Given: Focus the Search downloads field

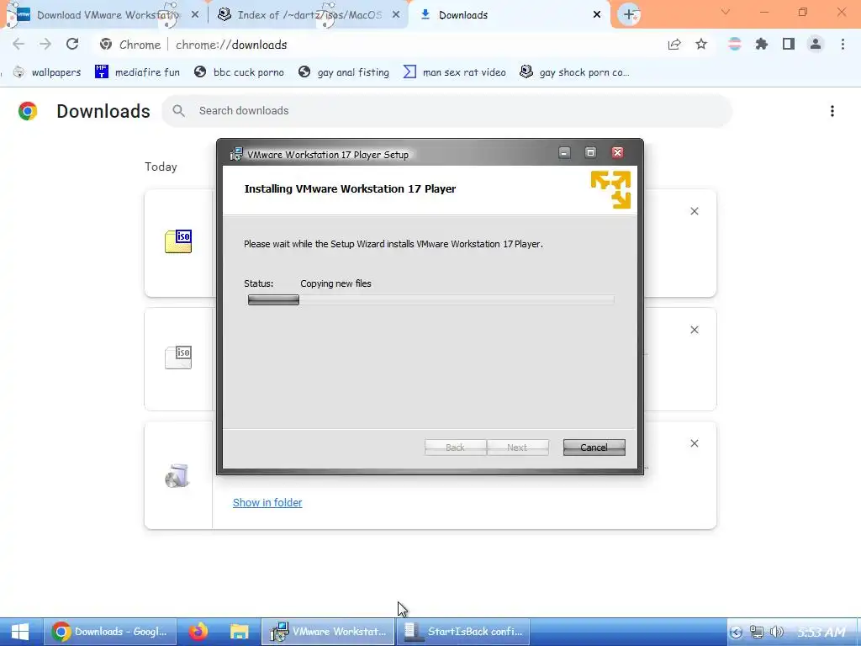Looking at the screenshot, I should point(446,111).
